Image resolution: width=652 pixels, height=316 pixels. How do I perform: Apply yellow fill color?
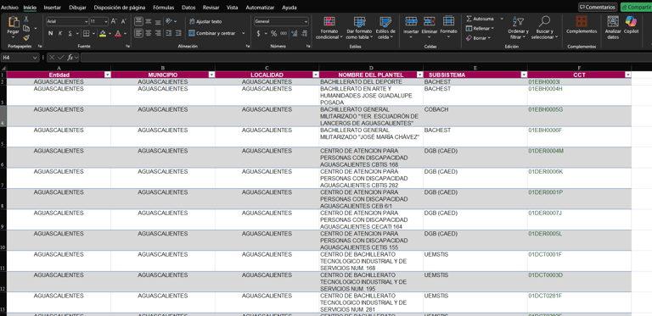tap(103, 33)
